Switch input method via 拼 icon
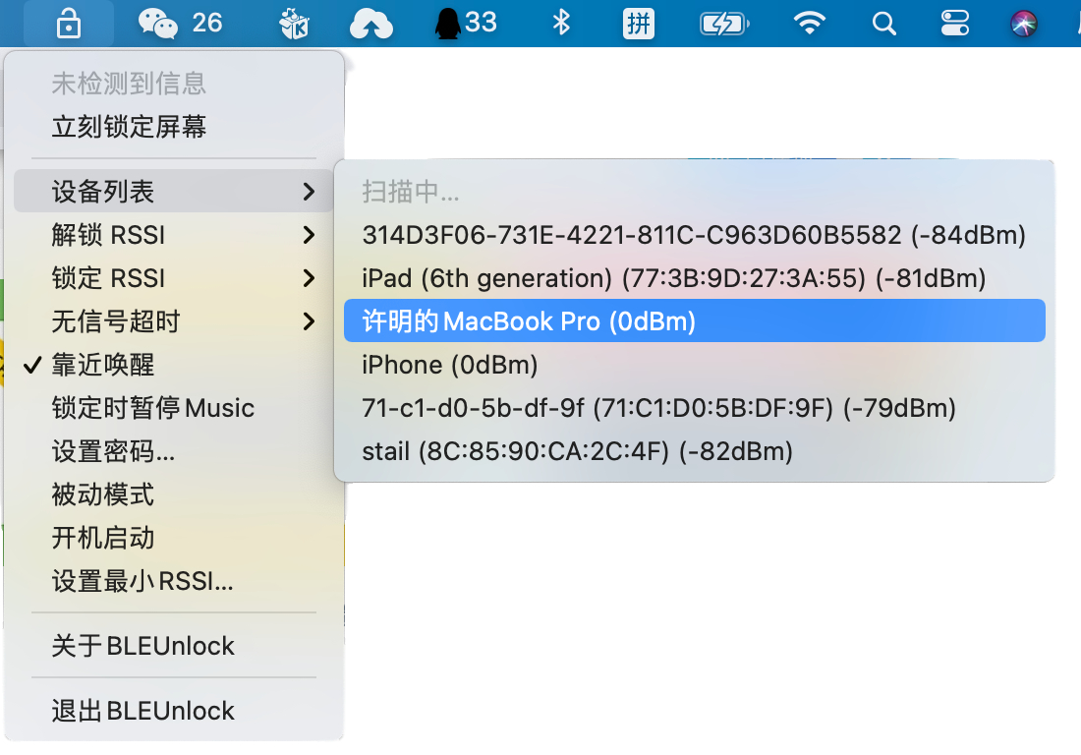The image size is (1081, 755). pyautogui.click(x=639, y=25)
